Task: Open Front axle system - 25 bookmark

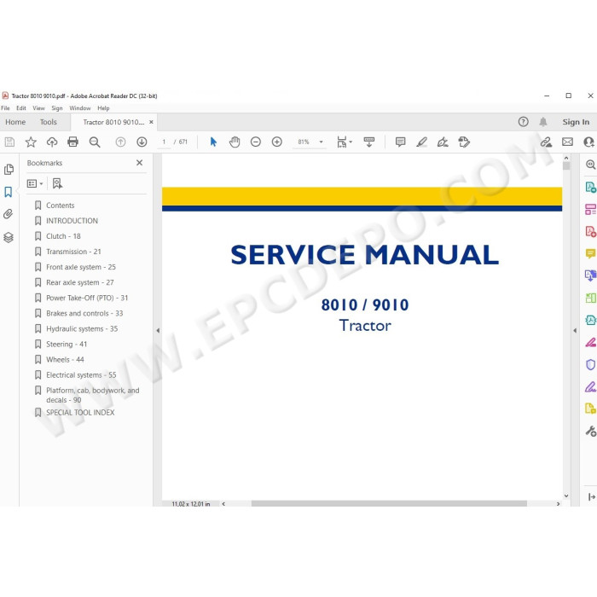Action: pos(81,267)
